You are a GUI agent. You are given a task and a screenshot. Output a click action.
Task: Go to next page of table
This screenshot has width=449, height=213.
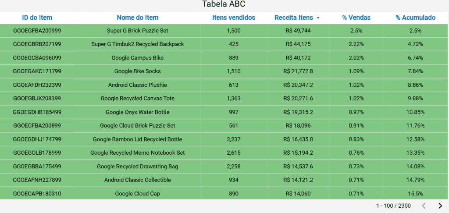click(440, 206)
